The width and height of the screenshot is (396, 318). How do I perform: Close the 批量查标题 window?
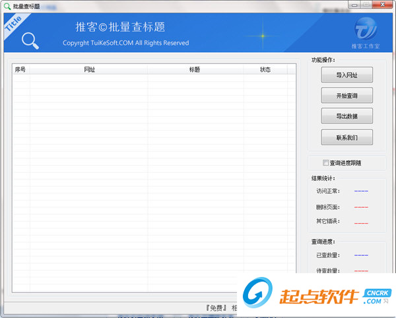point(383,5)
